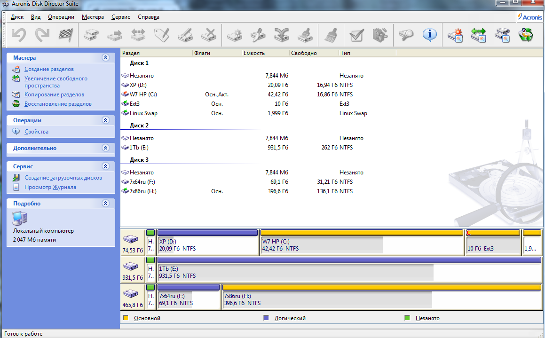Click the Split partition knife icon
545x338 pixels.
258,35
